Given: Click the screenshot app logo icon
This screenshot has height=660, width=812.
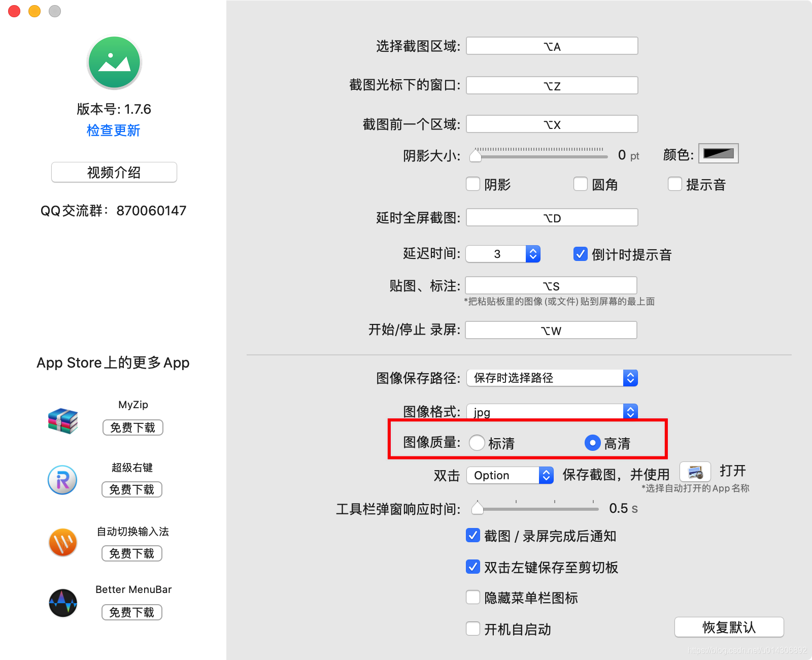Looking at the screenshot, I should pos(114,62).
